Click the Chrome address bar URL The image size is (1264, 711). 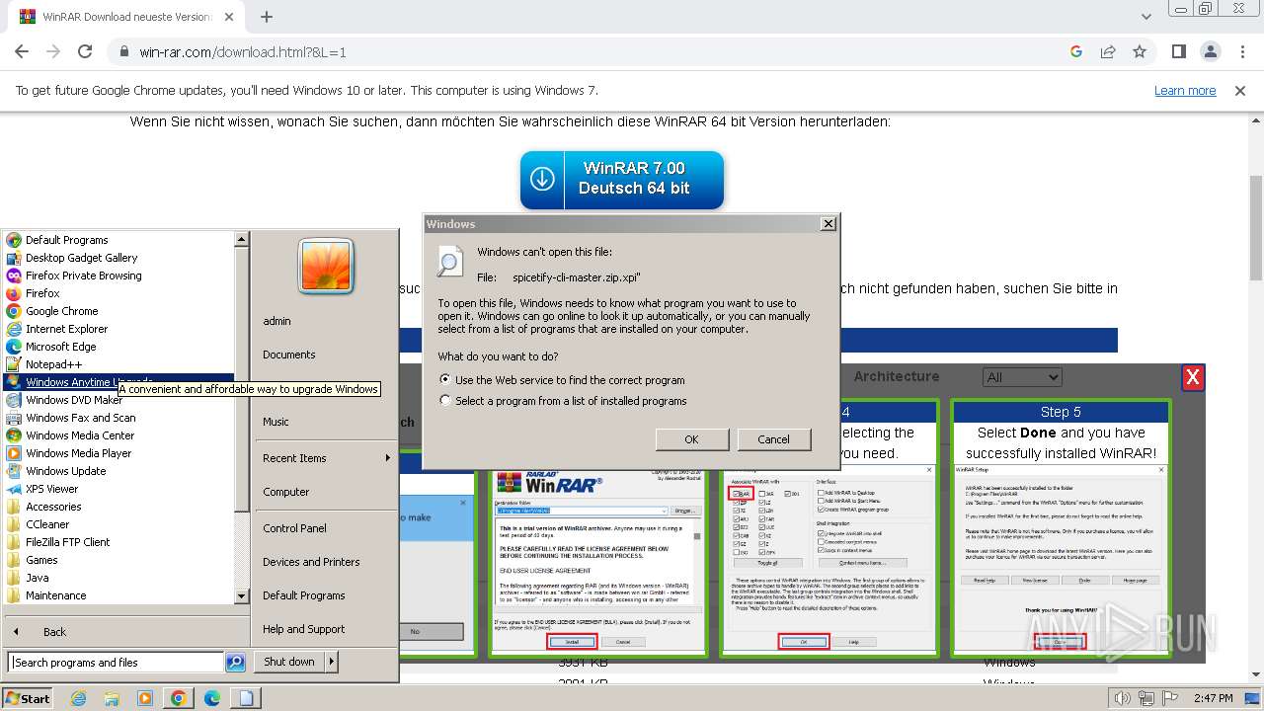click(x=243, y=51)
